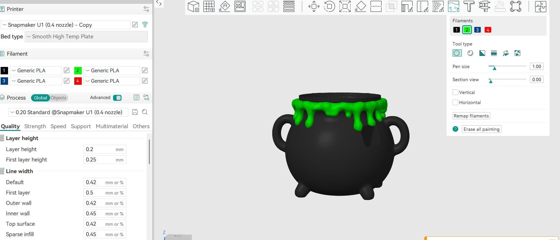Click the Arrange all objects icon

coord(240,6)
